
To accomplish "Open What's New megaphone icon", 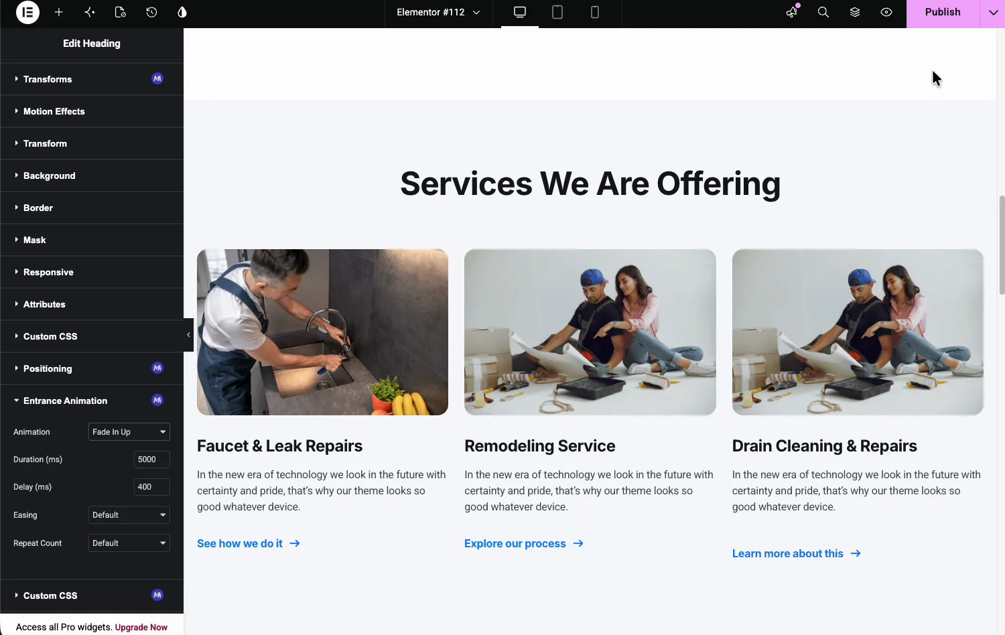I will [793, 12].
